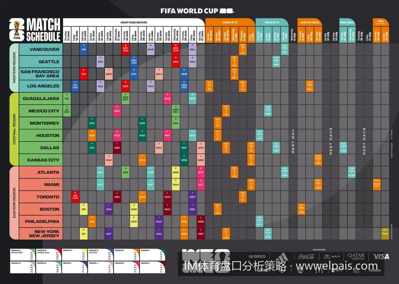Click the Qatar Airways sponsor logo
The image size is (399, 284).
(356, 257)
